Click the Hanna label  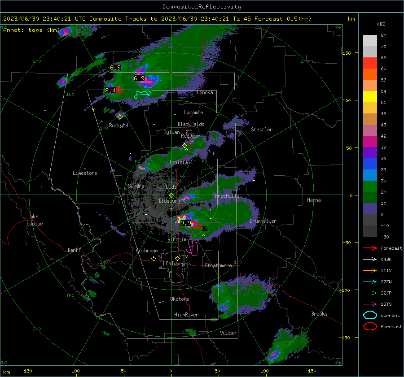coord(314,200)
